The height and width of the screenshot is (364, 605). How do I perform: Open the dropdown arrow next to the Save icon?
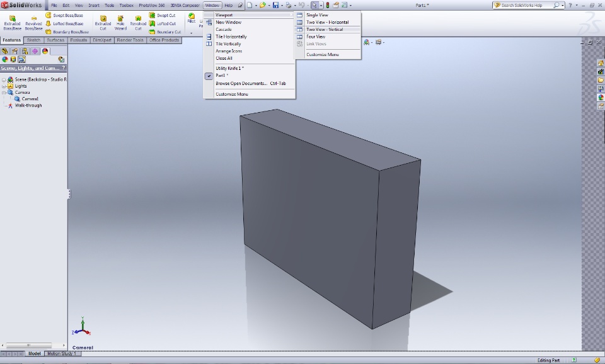(282, 6)
